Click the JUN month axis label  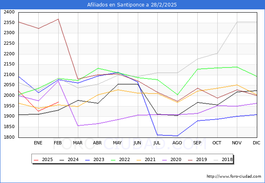pos(137,143)
